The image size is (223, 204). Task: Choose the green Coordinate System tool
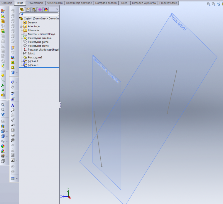3,85
